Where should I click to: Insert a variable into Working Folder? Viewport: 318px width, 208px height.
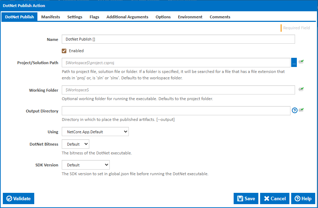(301, 90)
